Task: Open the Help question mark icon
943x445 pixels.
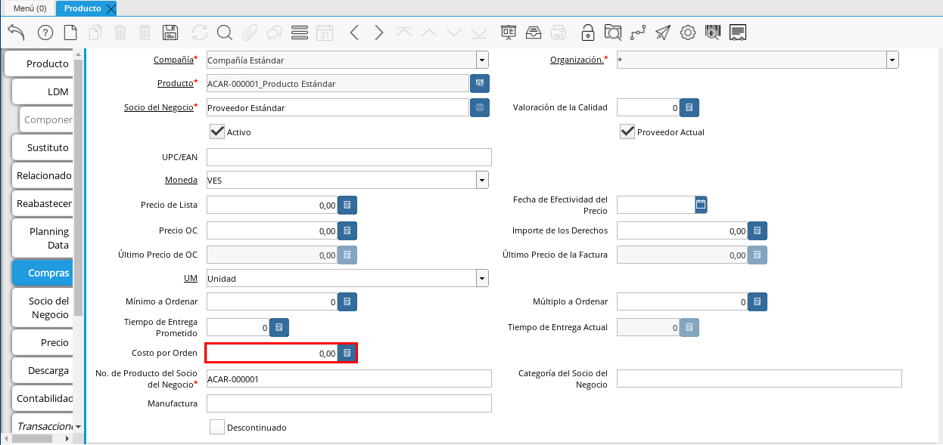Action: (x=45, y=32)
